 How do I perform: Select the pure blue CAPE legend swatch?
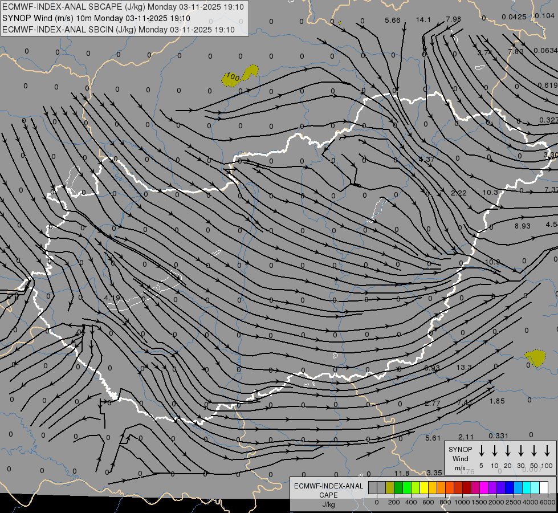coord(509,488)
